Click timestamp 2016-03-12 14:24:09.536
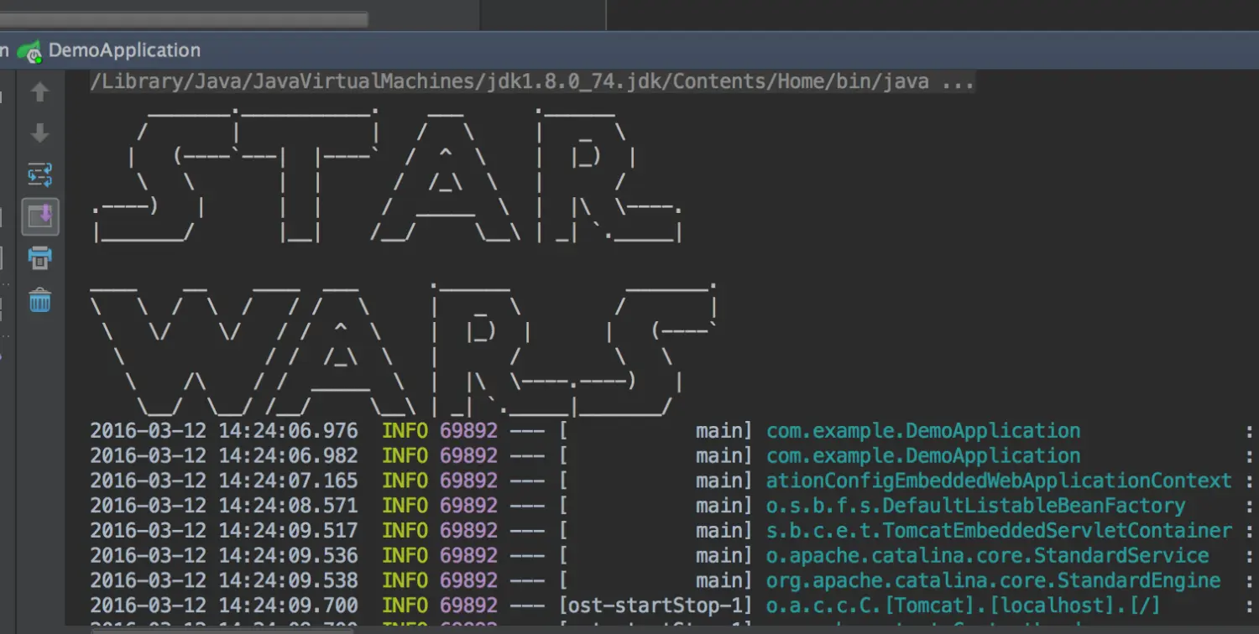Image resolution: width=1259 pixels, height=634 pixels. [224, 556]
